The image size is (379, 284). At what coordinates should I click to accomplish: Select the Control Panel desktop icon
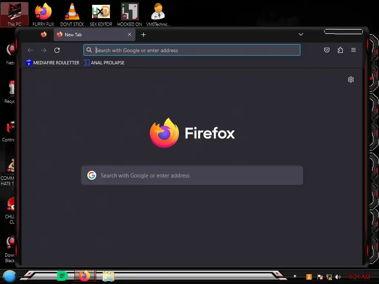click(x=9, y=131)
